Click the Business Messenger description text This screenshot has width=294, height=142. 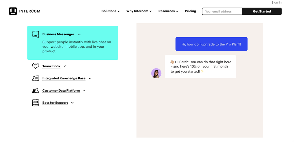[x=77, y=47]
